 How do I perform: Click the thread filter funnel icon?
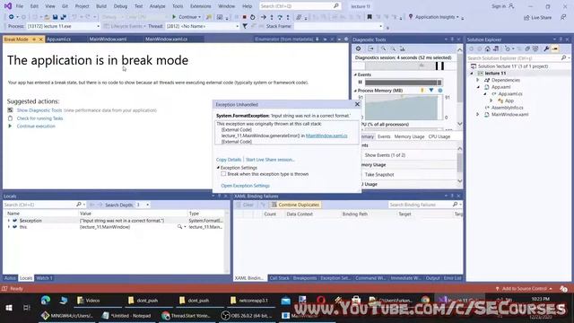245,26
